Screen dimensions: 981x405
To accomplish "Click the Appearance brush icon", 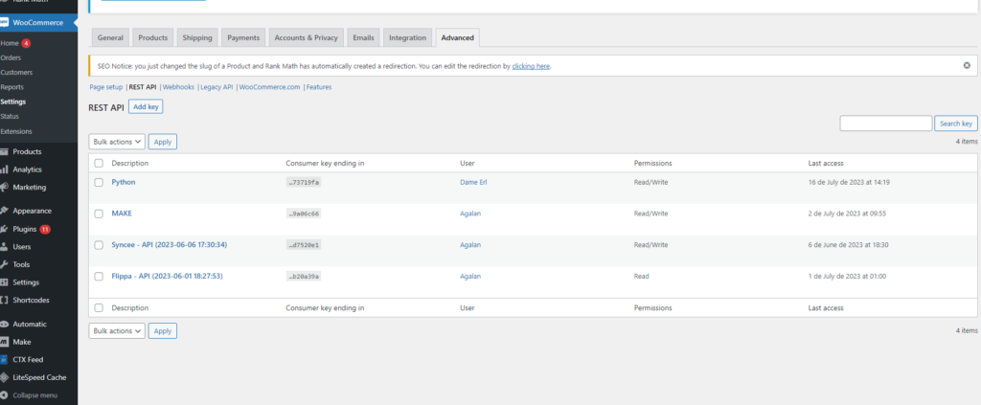I will tap(4, 212).
